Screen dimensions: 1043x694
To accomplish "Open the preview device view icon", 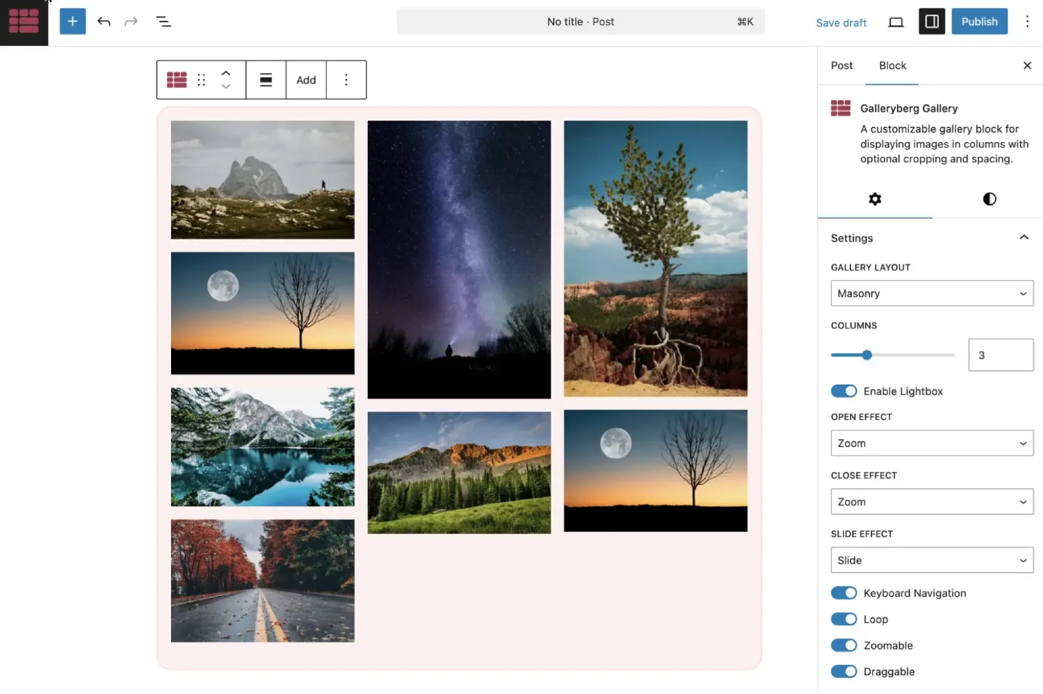I will (896, 22).
